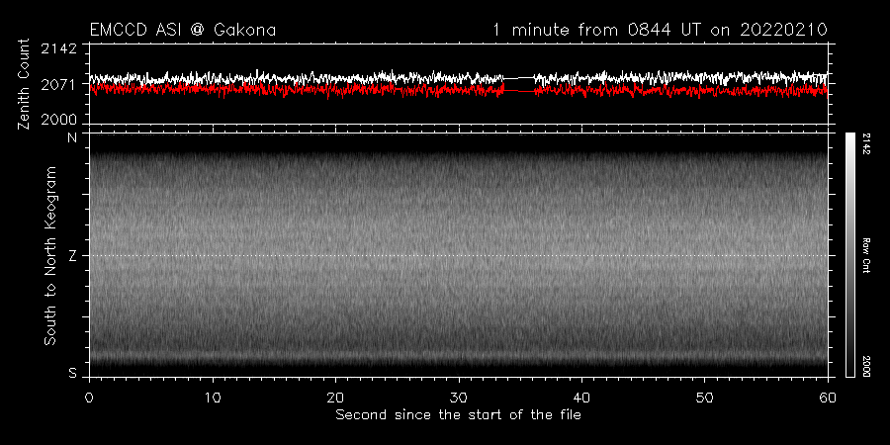Image resolution: width=890 pixels, height=445 pixels.
Task: Click the 2000 tick label on zenith axis
Action: coord(59,119)
